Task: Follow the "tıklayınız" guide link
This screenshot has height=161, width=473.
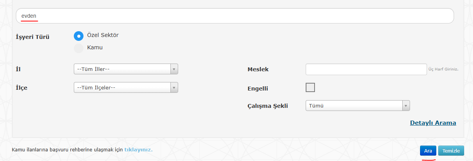Action: (x=138, y=149)
